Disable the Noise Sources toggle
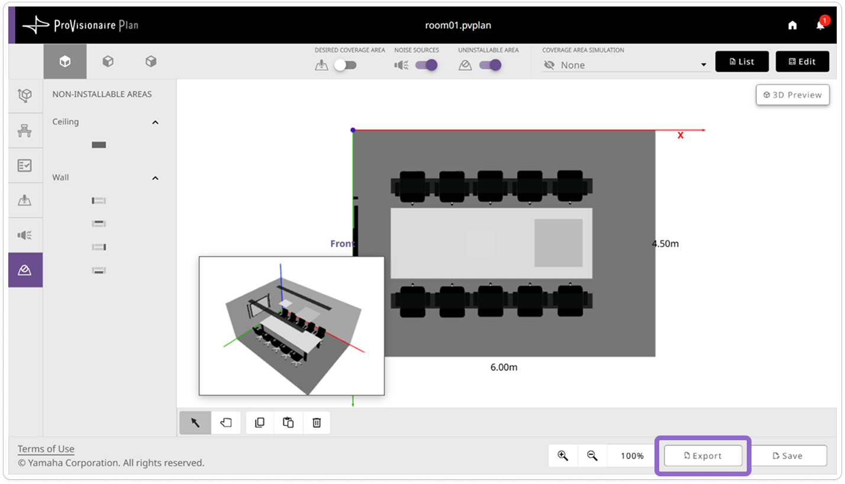The image size is (845, 484). (426, 65)
